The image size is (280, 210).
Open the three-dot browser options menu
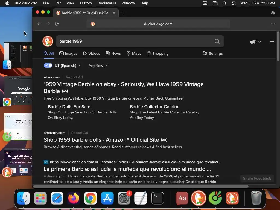click(x=273, y=24)
